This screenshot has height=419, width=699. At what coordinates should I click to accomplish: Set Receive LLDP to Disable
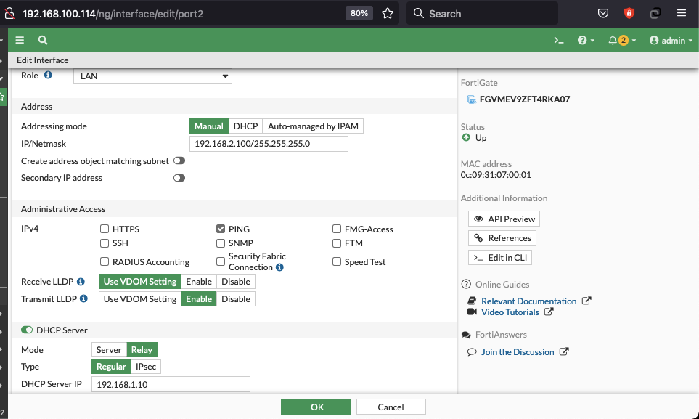[x=236, y=282]
